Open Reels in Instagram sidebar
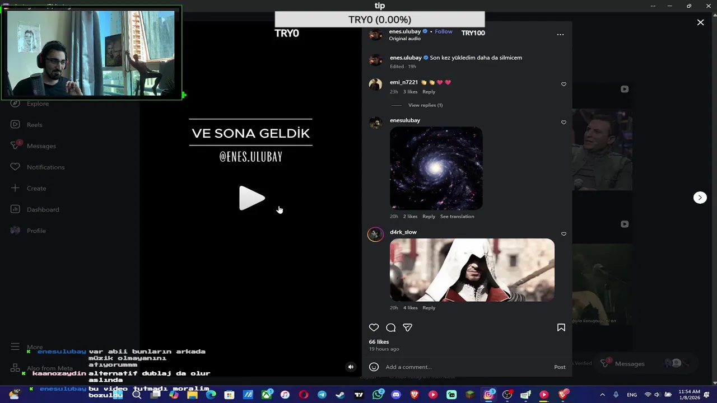 26,125
